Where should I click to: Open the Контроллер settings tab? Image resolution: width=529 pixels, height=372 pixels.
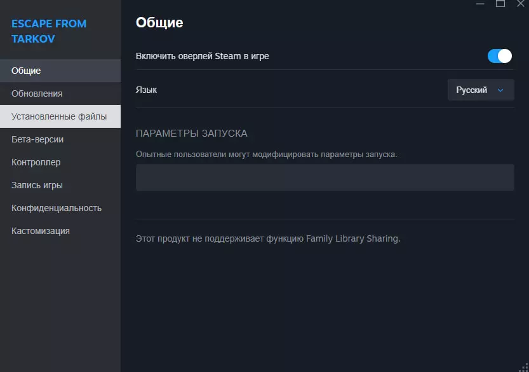pos(36,162)
